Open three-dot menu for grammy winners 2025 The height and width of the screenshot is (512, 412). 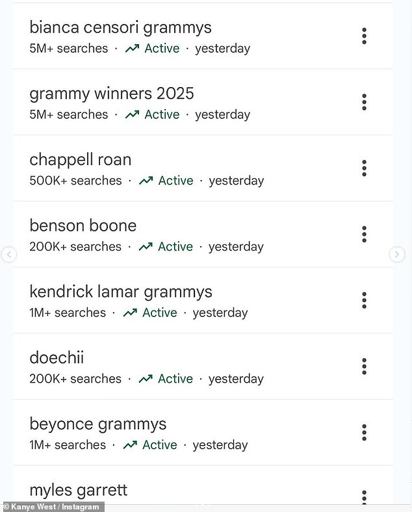pyautogui.click(x=364, y=102)
